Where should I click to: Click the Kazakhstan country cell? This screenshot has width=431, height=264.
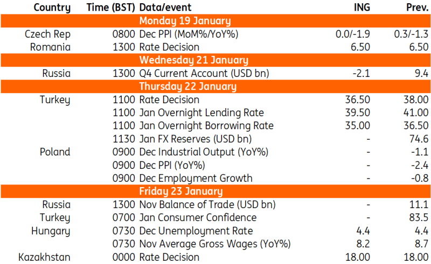(45, 257)
